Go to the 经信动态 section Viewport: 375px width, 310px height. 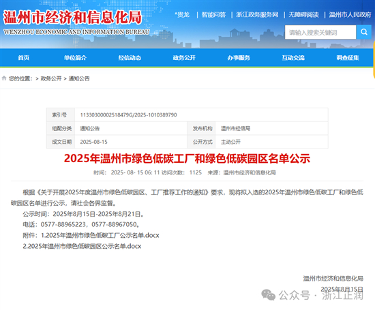(130, 58)
